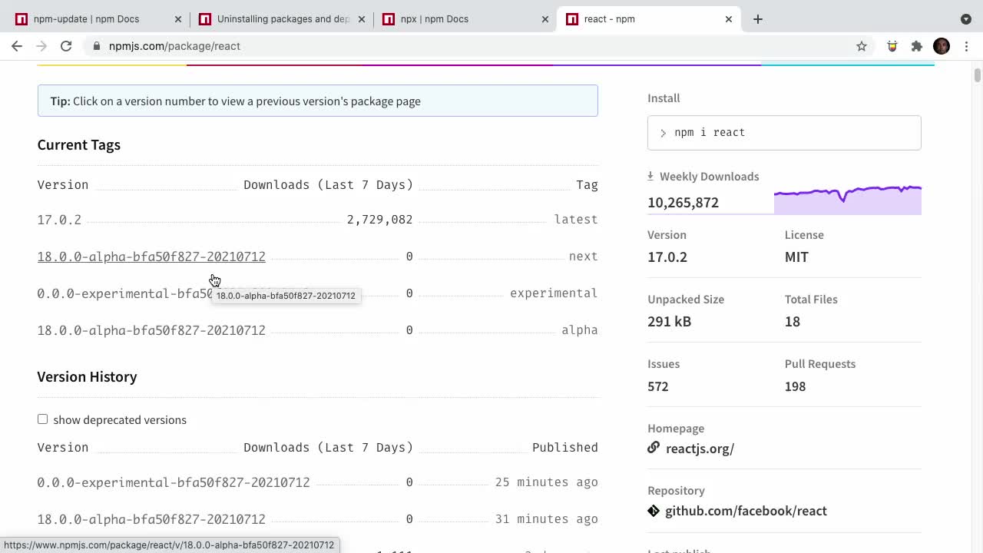
Task: Close the npm-update tab
Action: tap(178, 19)
